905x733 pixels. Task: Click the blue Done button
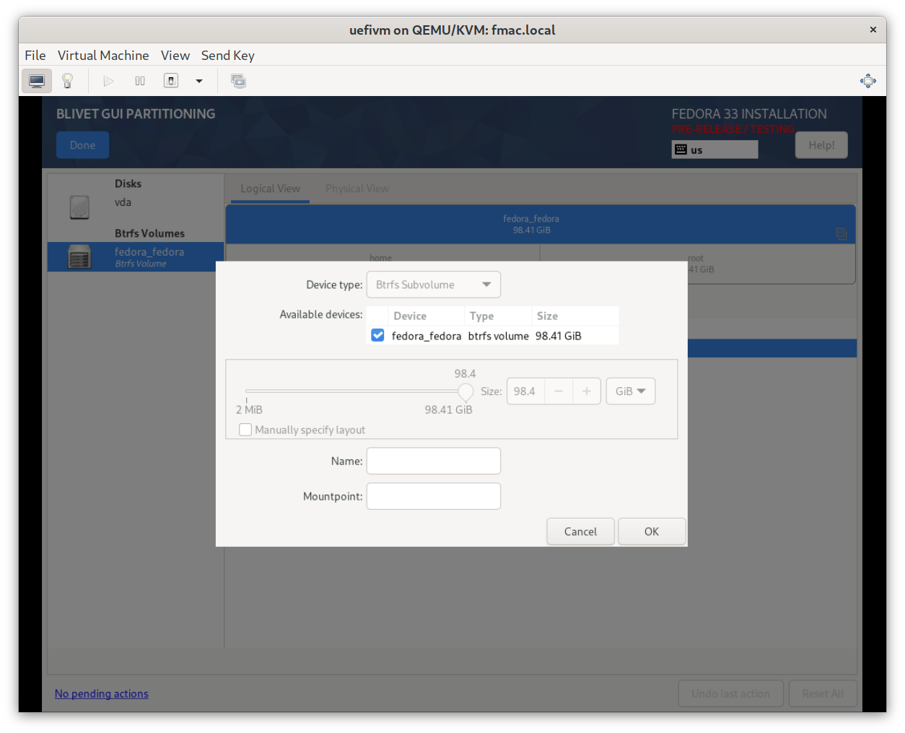pyautogui.click(x=82, y=145)
